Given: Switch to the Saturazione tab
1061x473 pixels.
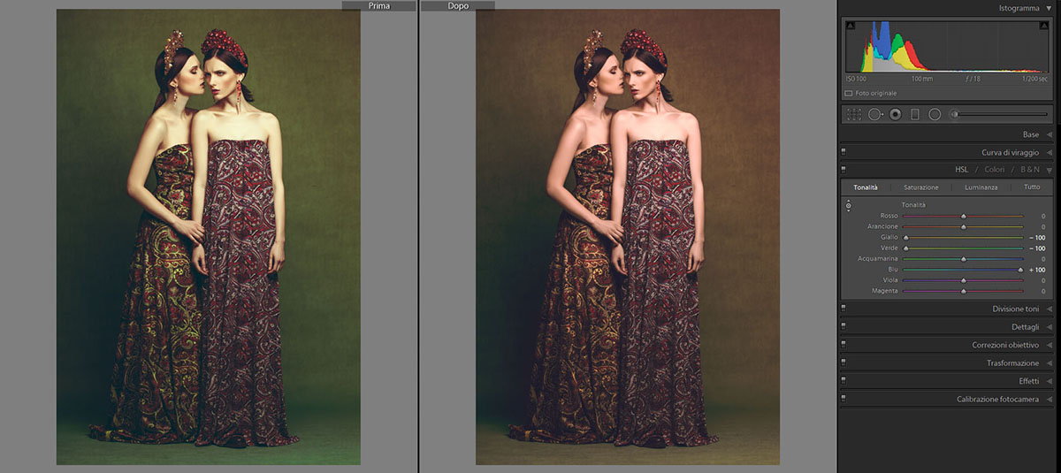Looking at the screenshot, I should pyautogui.click(x=920, y=187).
